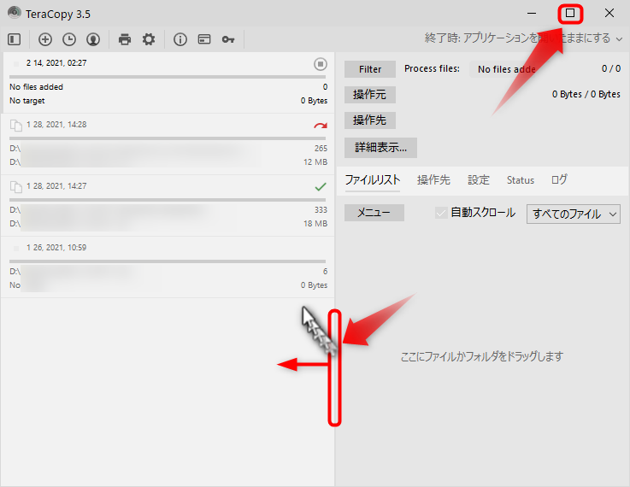The height and width of the screenshot is (487, 630).
Task: Click the license key icon
Action: pyautogui.click(x=228, y=39)
